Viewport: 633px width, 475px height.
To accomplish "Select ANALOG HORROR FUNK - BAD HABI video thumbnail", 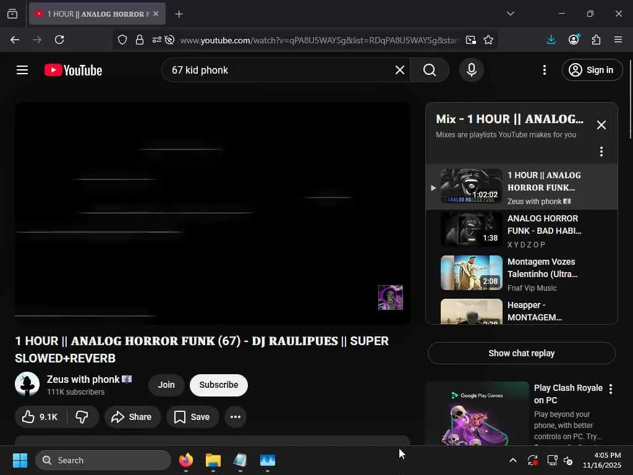I will (471, 229).
